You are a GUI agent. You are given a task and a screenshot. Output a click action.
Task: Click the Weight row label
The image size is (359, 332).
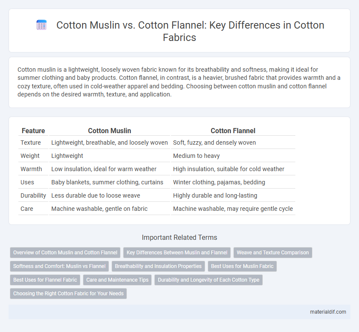pyautogui.click(x=30, y=156)
